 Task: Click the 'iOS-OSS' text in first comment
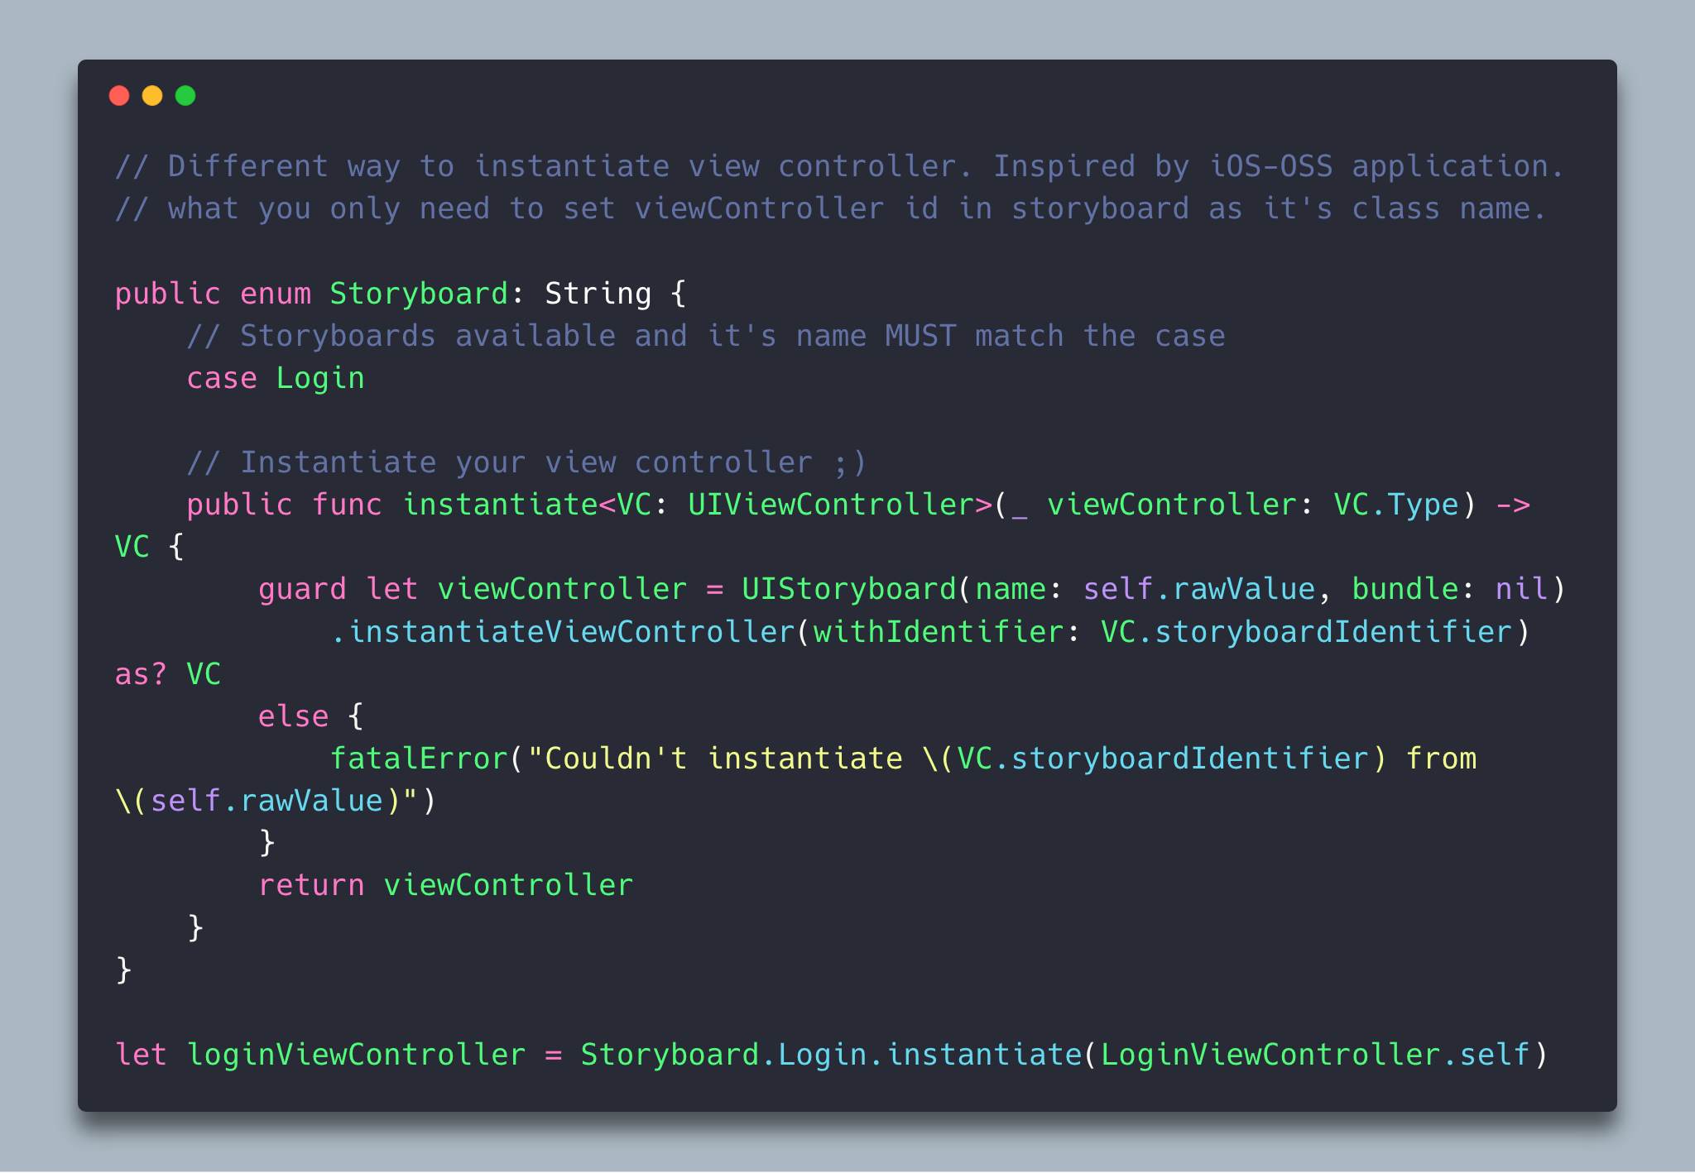(x=1270, y=166)
